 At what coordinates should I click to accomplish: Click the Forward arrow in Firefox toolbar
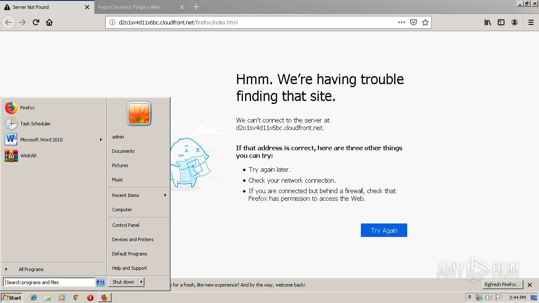pyautogui.click(x=22, y=22)
